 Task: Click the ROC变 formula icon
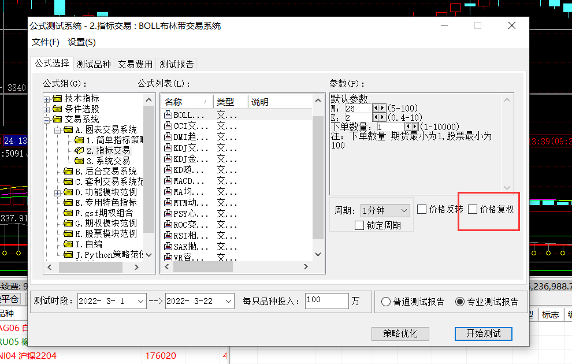[x=168, y=224]
